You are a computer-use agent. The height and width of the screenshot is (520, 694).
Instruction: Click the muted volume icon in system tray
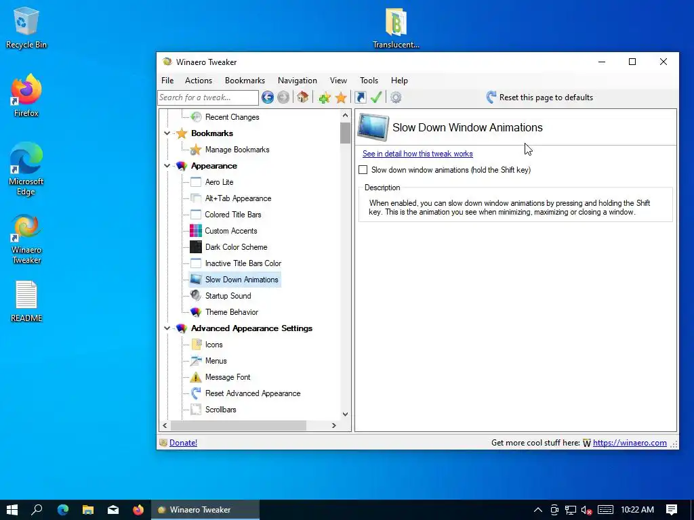click(586, 511)
